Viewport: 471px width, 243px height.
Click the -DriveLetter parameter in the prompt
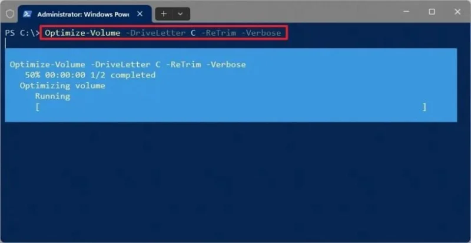tap(155, 33)
